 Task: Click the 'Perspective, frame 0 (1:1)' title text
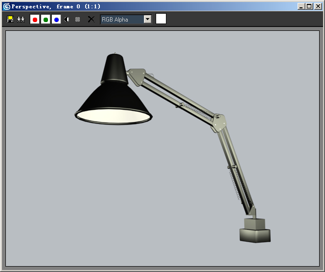coord(56,7)
